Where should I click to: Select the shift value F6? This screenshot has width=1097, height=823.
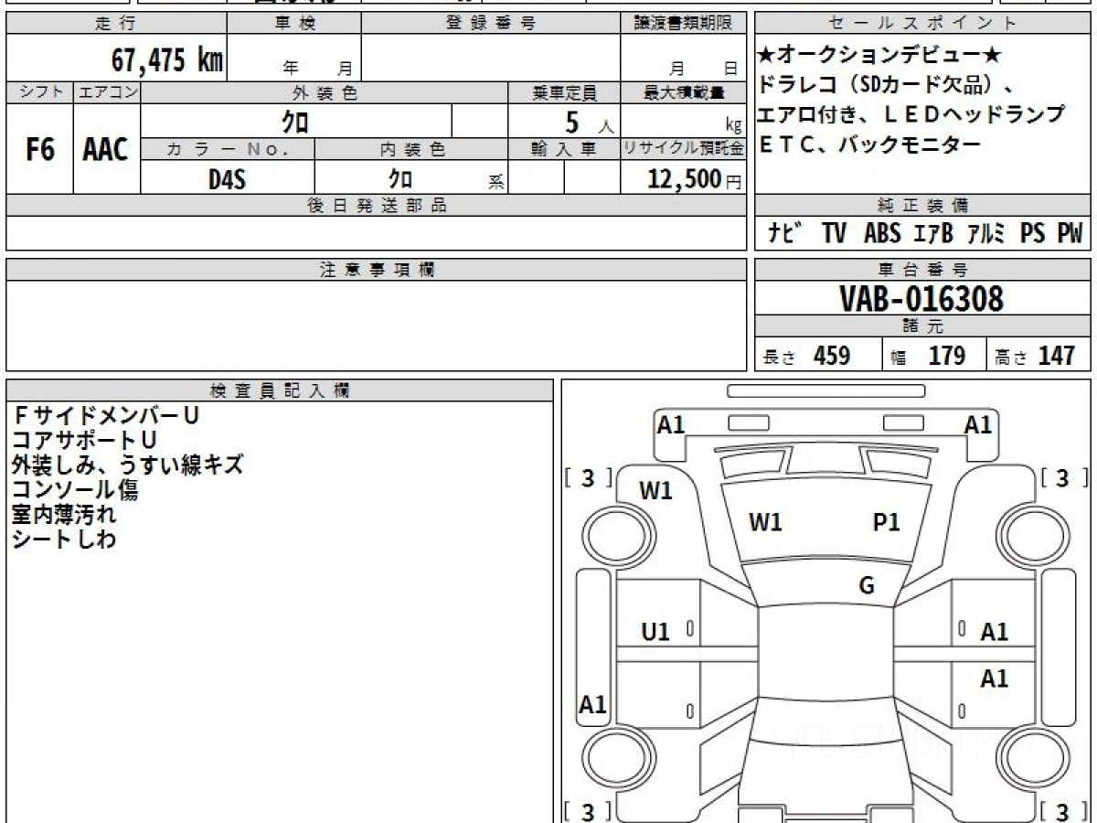(x=39, y=150)
